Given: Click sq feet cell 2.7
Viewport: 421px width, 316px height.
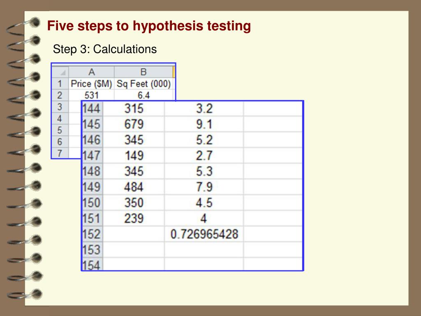Looking at the screenshot, I should 204,155.
